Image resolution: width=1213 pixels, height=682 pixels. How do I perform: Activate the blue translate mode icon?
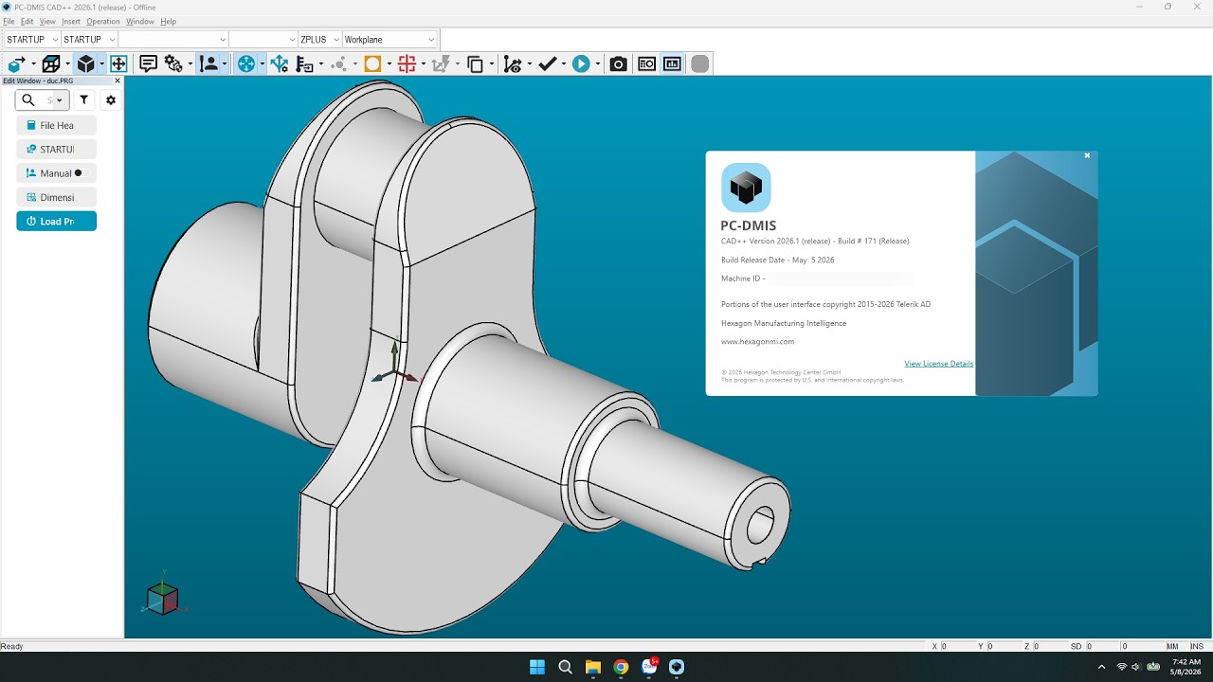click(246, 64)
